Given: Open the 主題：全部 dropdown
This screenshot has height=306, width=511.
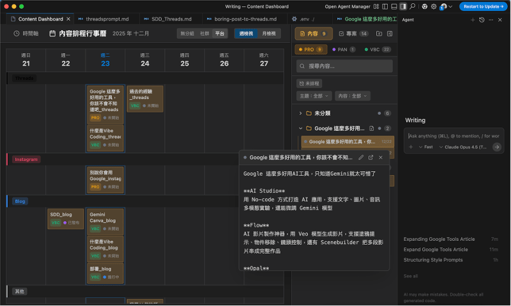Looking at the screenshot, I should pyautogui.click(x=314, y=96).
